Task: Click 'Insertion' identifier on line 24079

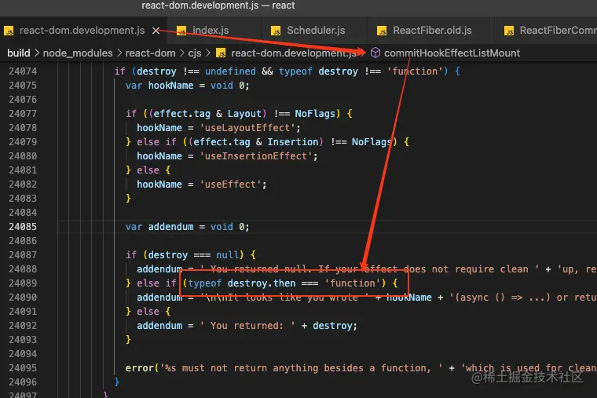Action: (x=293, y=142)
